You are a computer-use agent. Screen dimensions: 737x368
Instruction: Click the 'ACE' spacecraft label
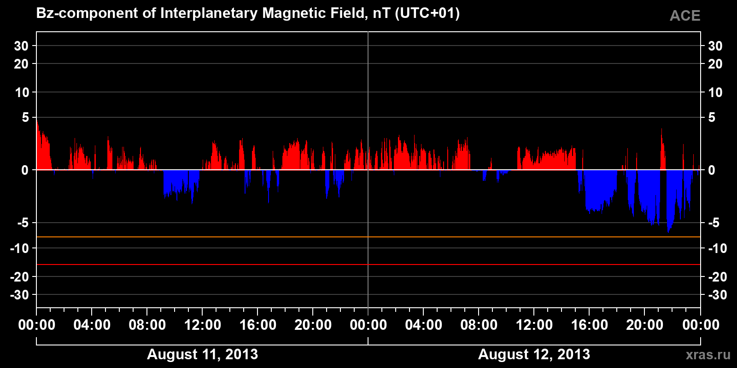685,16
